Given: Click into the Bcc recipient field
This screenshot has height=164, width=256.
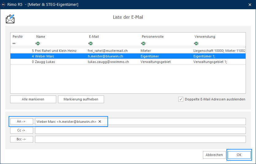Looking at the screenshot, I should tap(140, 139).
